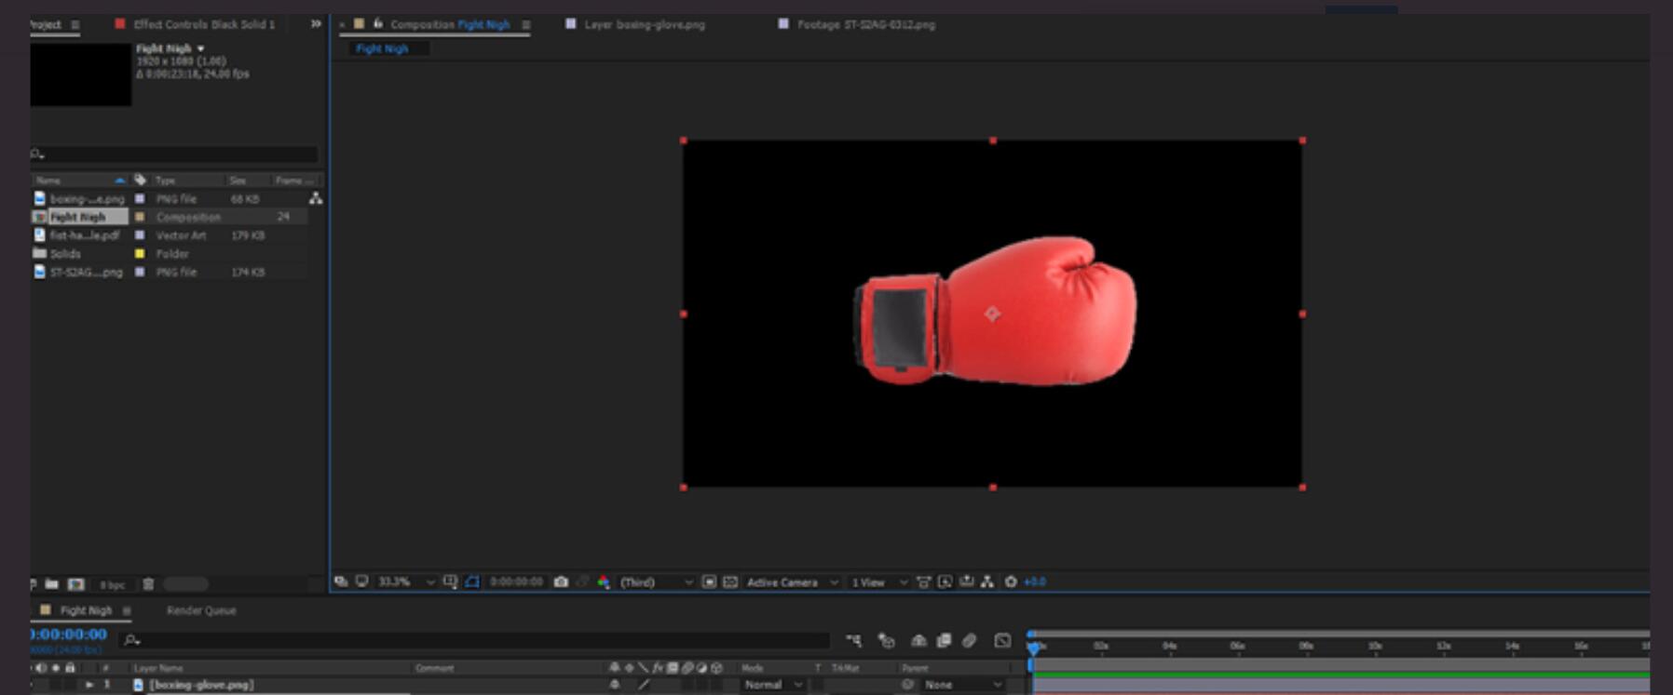The image size is (1673, 695).
Task: Click timeline layer search field
Action: [x=475, y=640]
